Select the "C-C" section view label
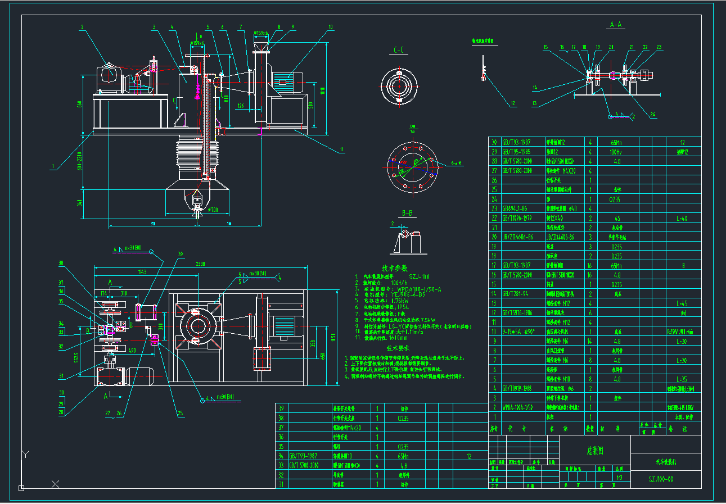This screenshot has height=504, width=726. (x=399, y=51)
